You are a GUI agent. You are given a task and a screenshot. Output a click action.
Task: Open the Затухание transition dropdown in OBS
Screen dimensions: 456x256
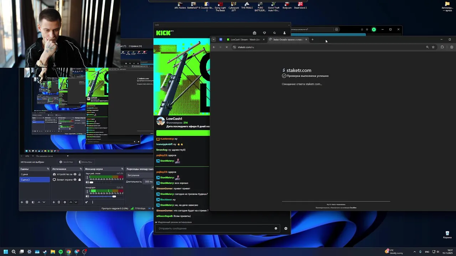point(140,175)
